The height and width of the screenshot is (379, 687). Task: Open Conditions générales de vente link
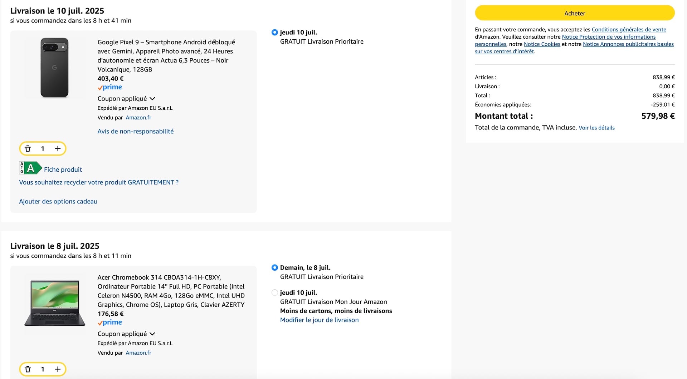(x=629, y=30)
